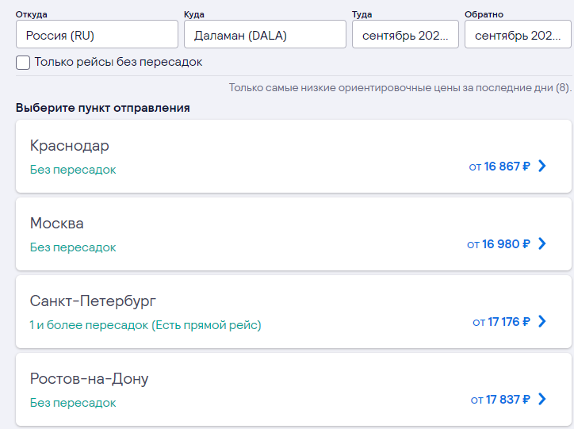Image resolution: width=574 pixels, height=429 pixels.
Task: Select the Ростов-на-Дону departure city
Action: coord(293,389)
